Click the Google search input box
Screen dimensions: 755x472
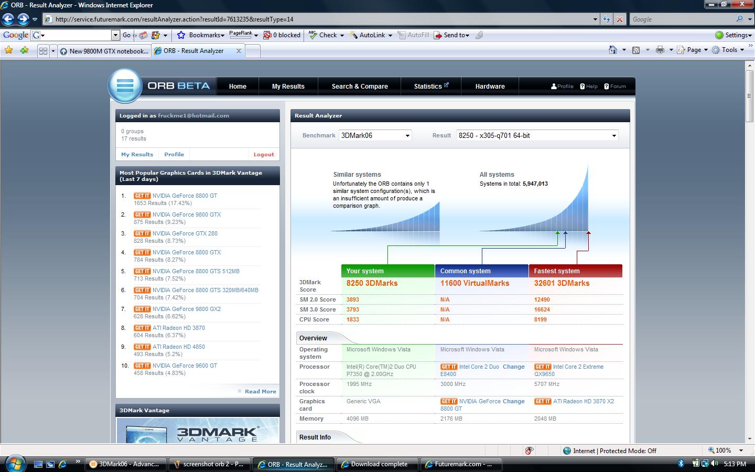point(682,19)
